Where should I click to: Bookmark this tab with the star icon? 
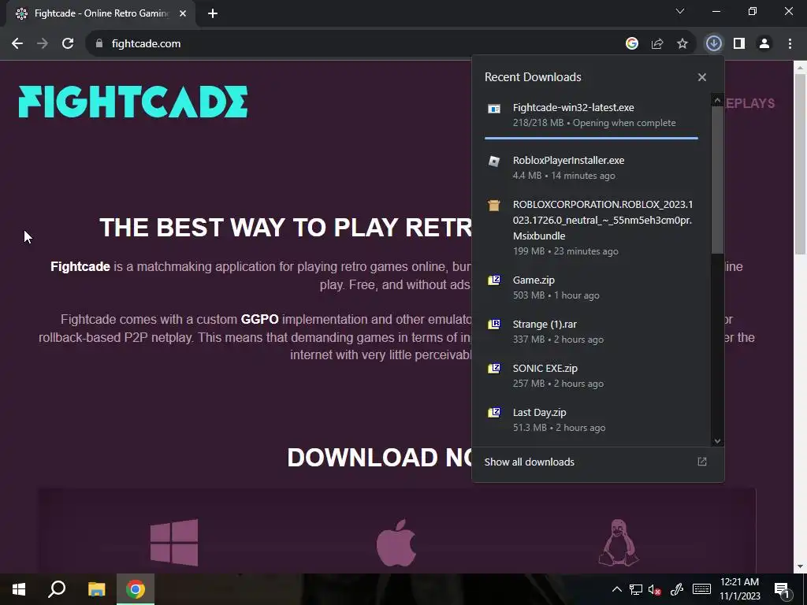682,44
